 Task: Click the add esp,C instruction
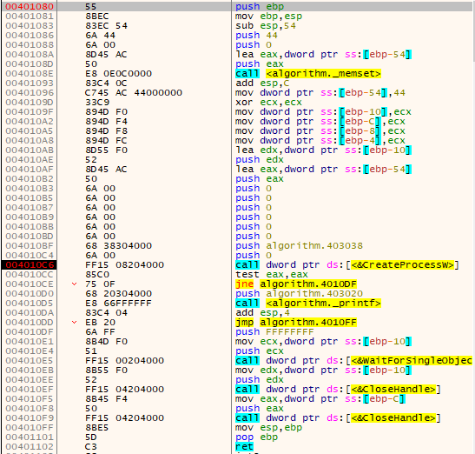pyautogui.click(x=262, y=83)
